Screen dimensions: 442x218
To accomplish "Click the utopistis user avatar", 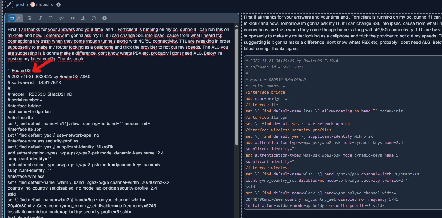I will 33,5.
